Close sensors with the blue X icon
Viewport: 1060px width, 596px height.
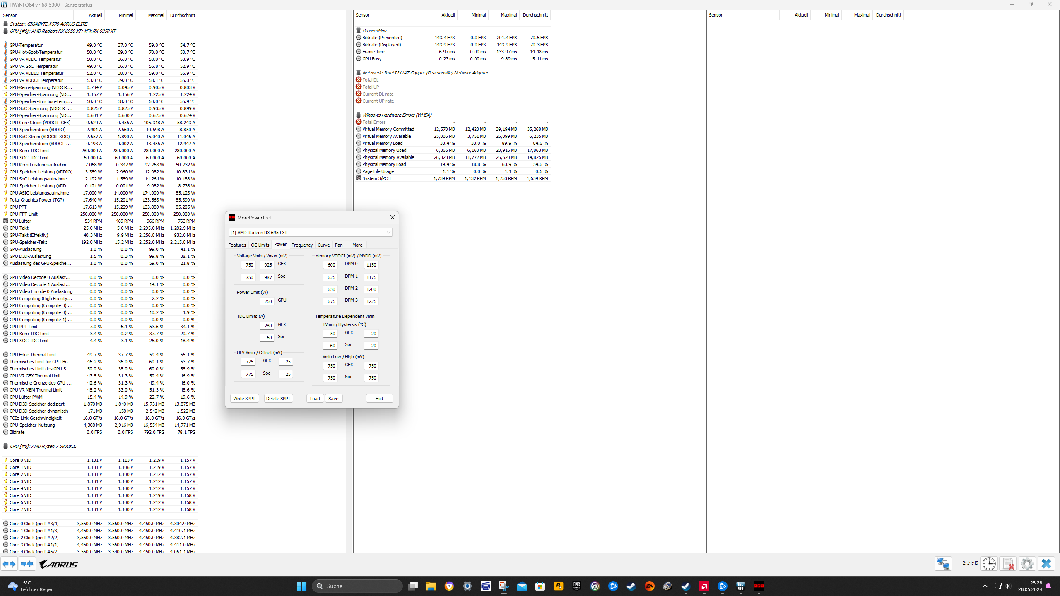tap(1046, 564)
